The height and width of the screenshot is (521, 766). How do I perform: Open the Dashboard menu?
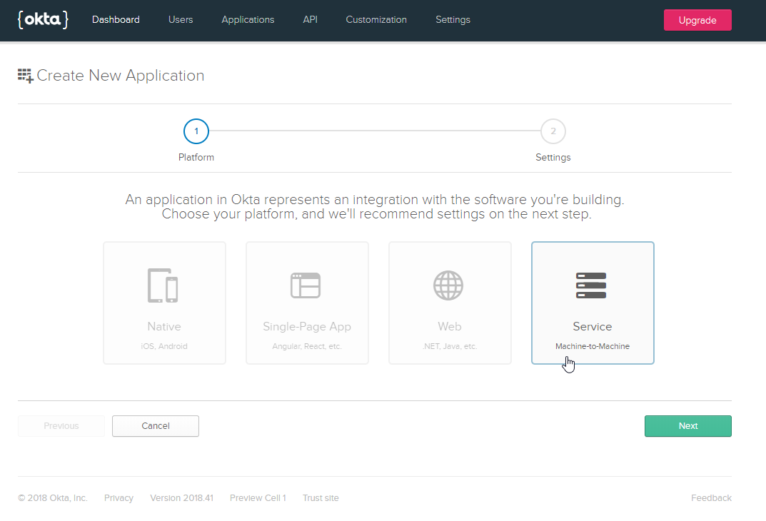pos(116,20)
